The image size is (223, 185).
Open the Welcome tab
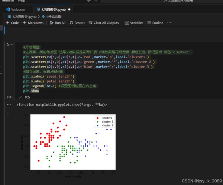[x=15, y=10]
